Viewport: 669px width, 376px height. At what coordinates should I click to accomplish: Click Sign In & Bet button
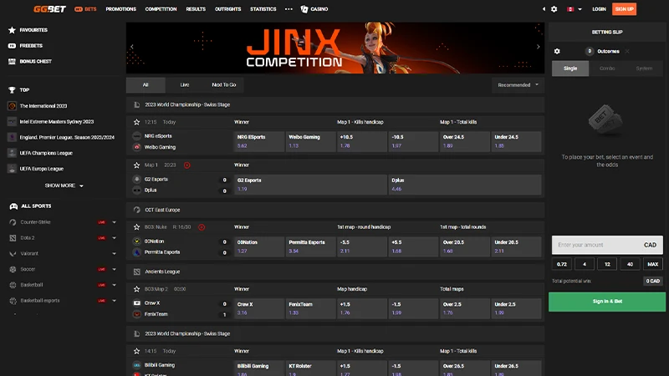coord(607,302)
